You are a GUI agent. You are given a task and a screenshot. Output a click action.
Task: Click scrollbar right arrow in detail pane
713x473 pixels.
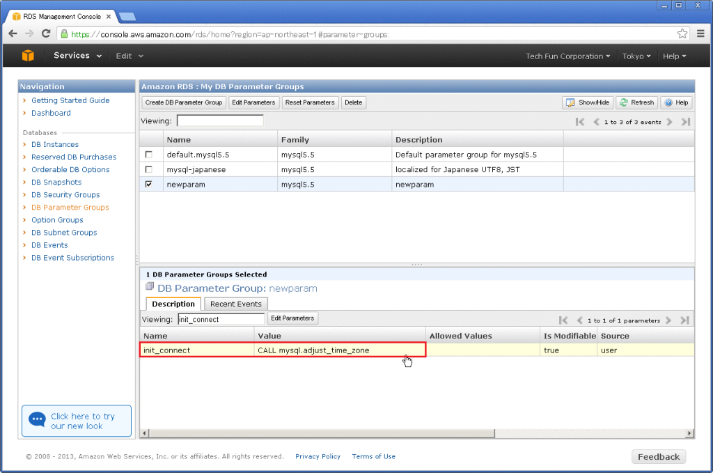690,433
